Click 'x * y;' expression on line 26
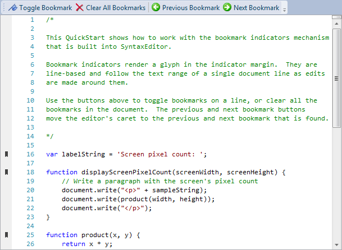 coord(101,244)
